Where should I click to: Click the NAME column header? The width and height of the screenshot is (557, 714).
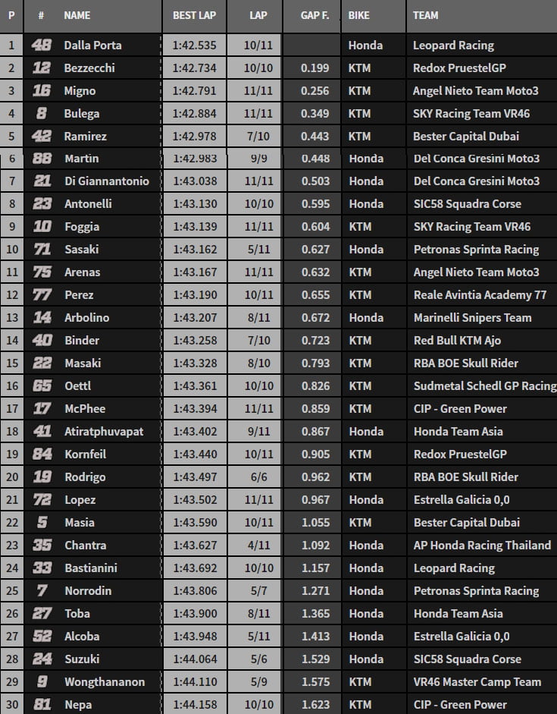pos(77,15)
